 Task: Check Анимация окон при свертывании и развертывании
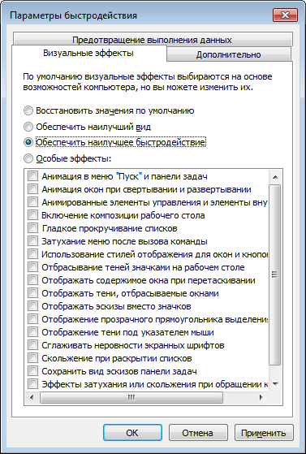[x=32, y=189]
